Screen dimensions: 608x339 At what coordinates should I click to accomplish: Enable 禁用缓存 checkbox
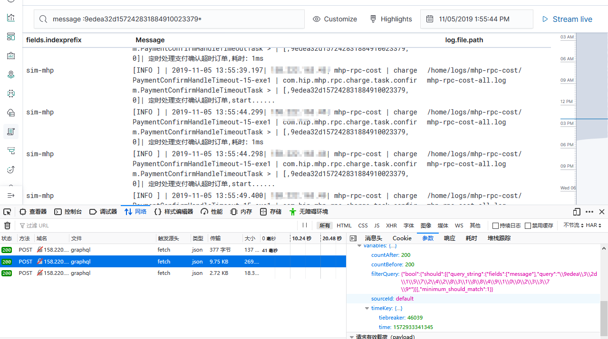[528, 226]
